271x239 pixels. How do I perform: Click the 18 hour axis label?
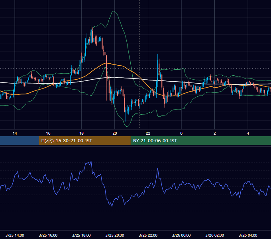tap(81, 133)
